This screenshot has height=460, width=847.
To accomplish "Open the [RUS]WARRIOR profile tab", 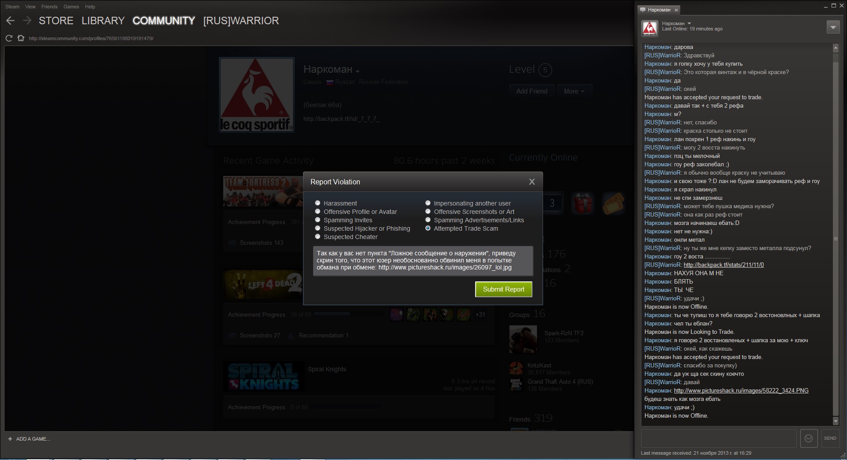I will click(241, 21).
